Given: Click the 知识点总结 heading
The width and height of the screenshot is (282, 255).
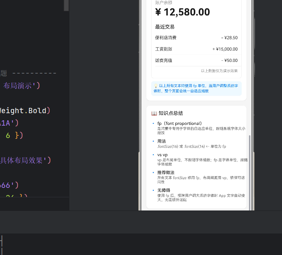Looking at the screenshot, I should tap(171, 113).
